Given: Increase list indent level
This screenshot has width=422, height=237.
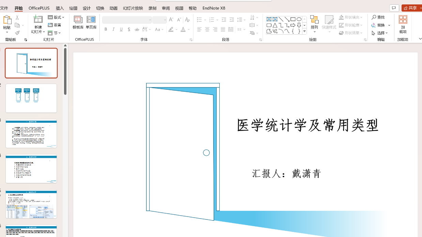Looking at the screenshot, I should tap(232, 20).
